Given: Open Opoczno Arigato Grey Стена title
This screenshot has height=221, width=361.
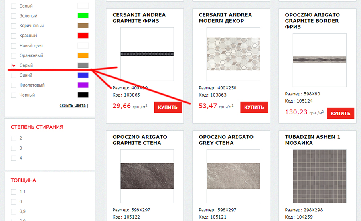Looking at the screenshot, I should pos(226,140).
